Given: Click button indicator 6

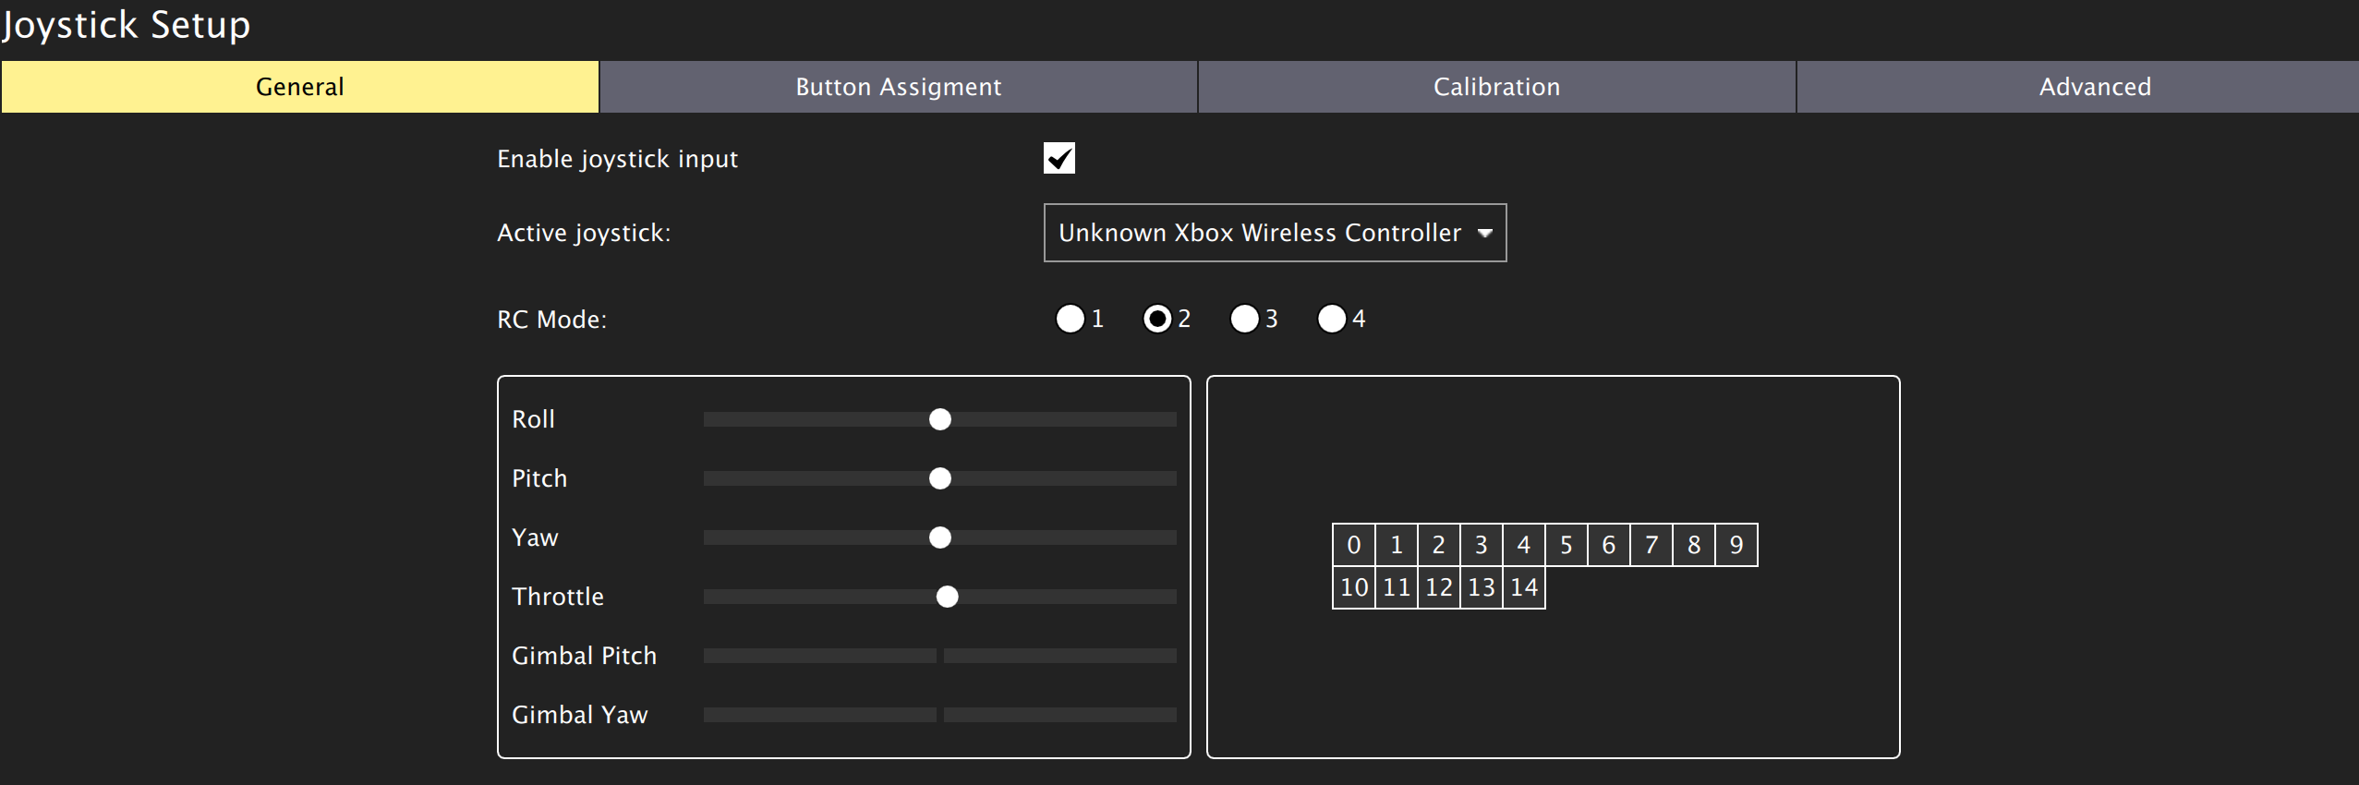Looking at the screenshot, I should (x=1609, y=545).
